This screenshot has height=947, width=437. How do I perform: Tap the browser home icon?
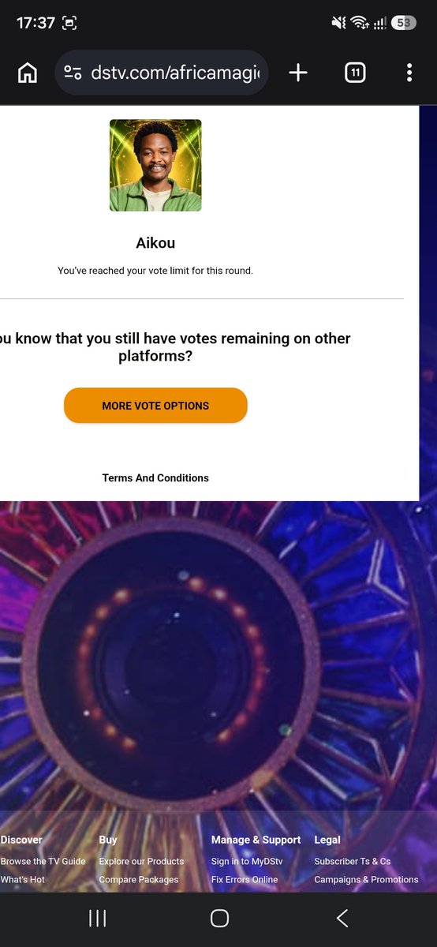tap(28, 73)
